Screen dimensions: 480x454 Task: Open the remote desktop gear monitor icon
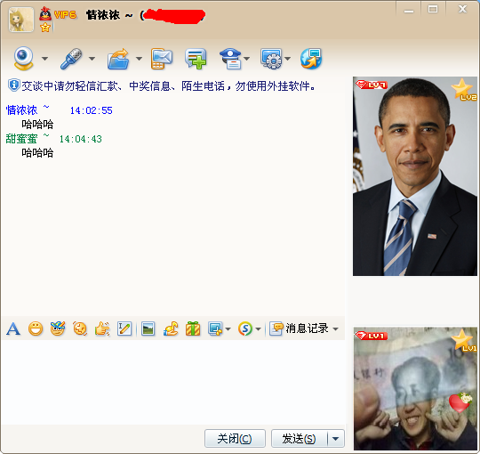(x=271, y=59)
